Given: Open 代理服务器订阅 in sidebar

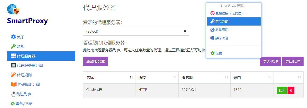Looking at the screenshot, I should tap(41, 65).
